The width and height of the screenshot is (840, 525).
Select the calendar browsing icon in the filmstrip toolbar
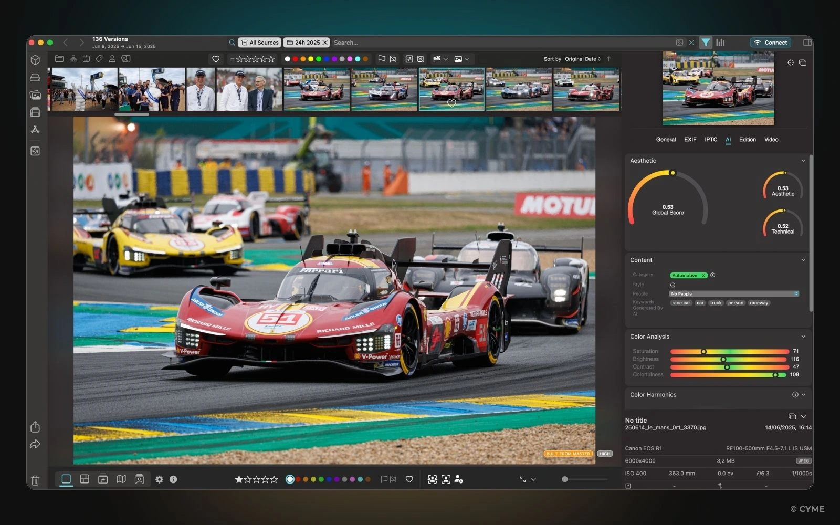[86, 59]
